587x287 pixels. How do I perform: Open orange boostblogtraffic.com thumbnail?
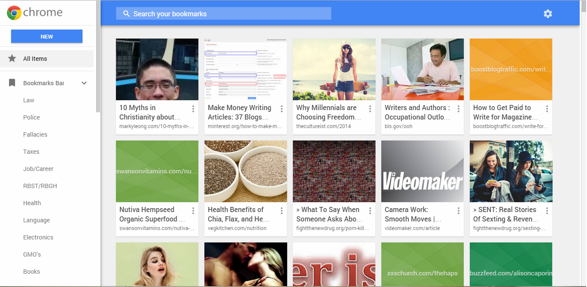click(x=511, y=69)
